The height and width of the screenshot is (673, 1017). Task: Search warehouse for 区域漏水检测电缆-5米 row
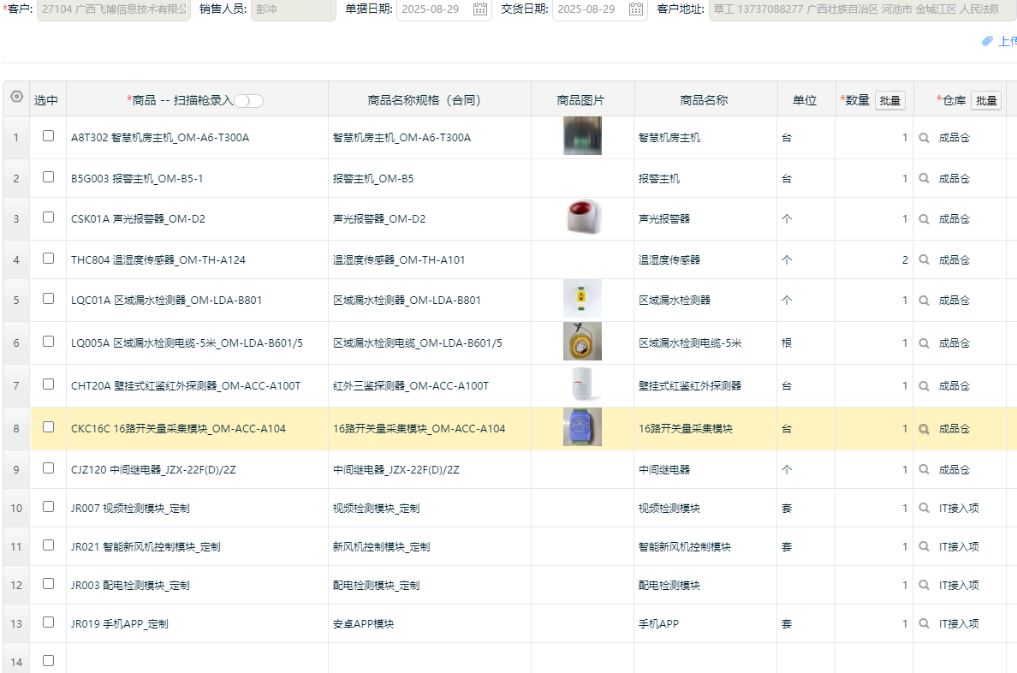point(925,343)
